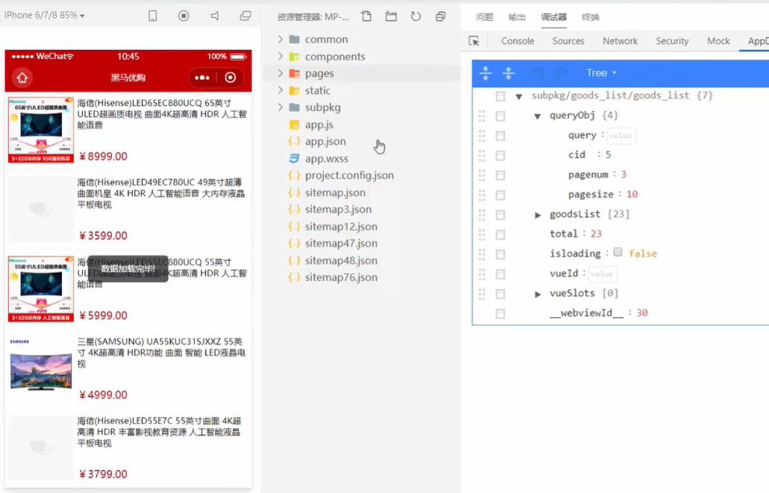
Task: Click the drag handle beside cid row
Action: (482, 155)
